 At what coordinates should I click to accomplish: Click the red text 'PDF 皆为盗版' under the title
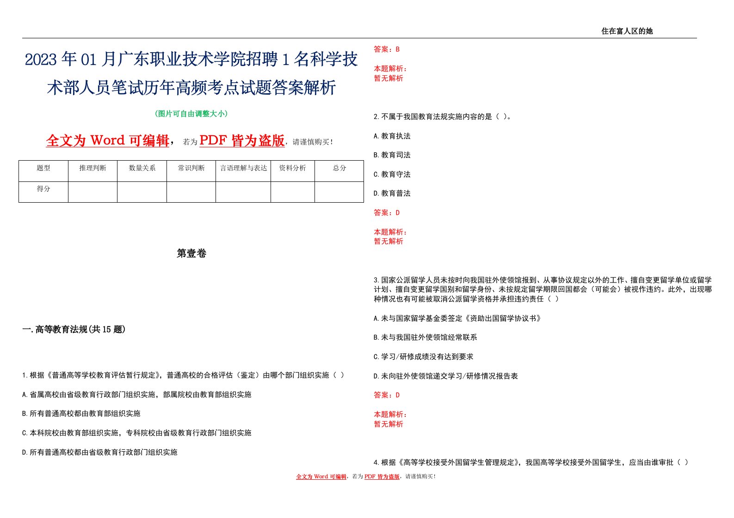coord(242,140)
